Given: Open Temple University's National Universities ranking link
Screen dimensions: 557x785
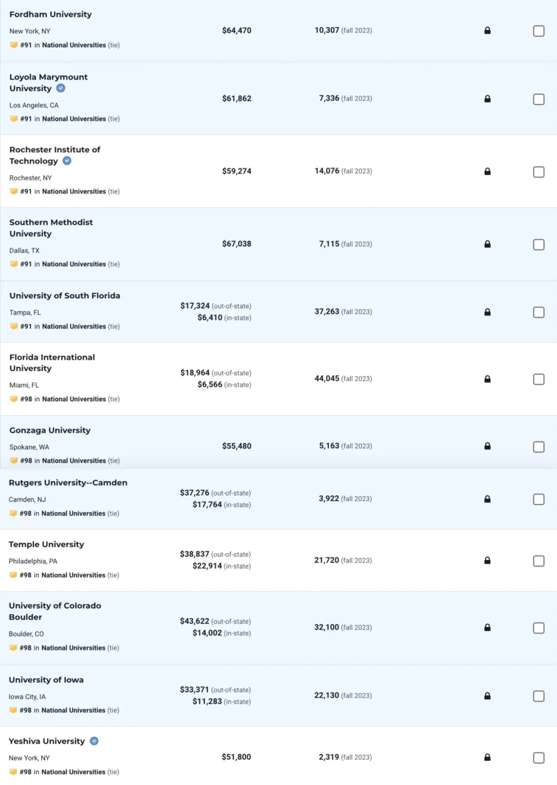Looking at the screenshot, I should tap(73, 575).
